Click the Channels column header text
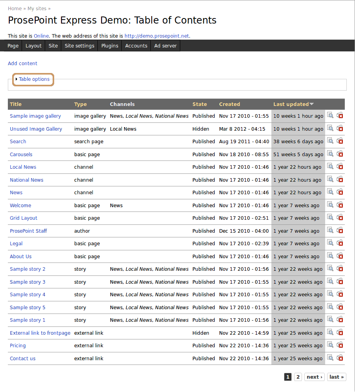 (x=123, y=104)
